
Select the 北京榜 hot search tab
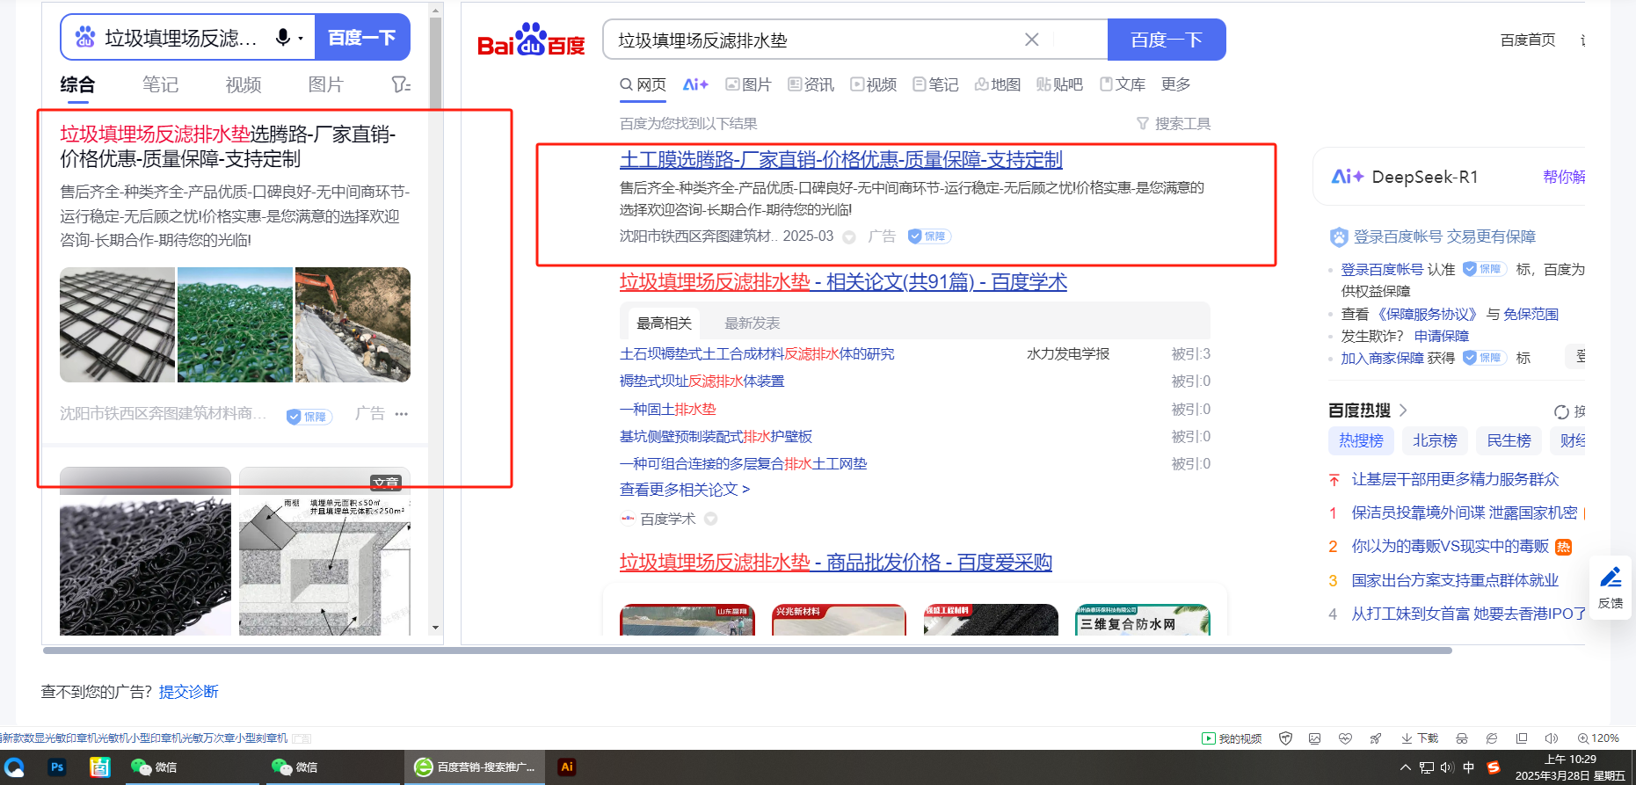pyautogui.click(x=1435, y=440)
